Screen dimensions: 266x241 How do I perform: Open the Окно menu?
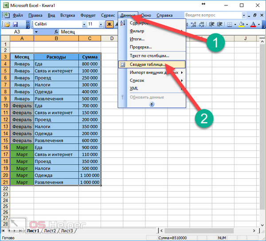point(146,15)
